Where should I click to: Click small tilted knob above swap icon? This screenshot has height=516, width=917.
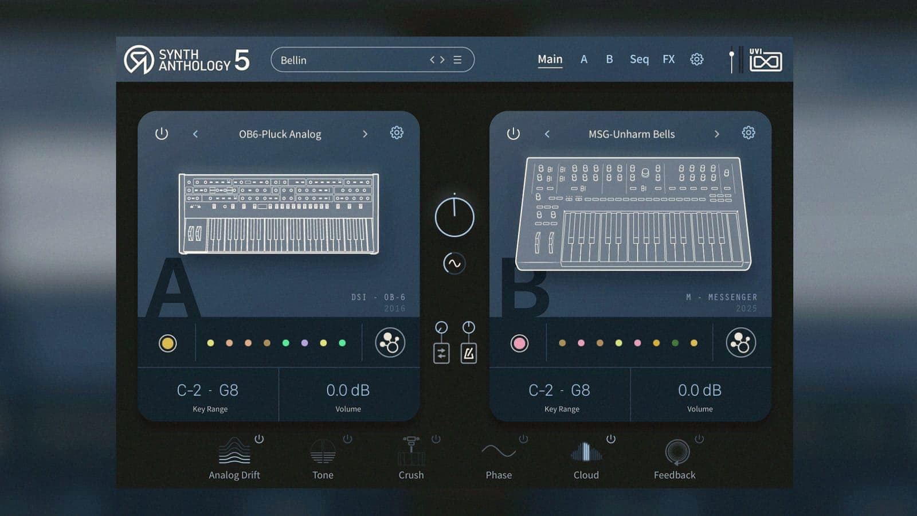[x=441, y=327]
